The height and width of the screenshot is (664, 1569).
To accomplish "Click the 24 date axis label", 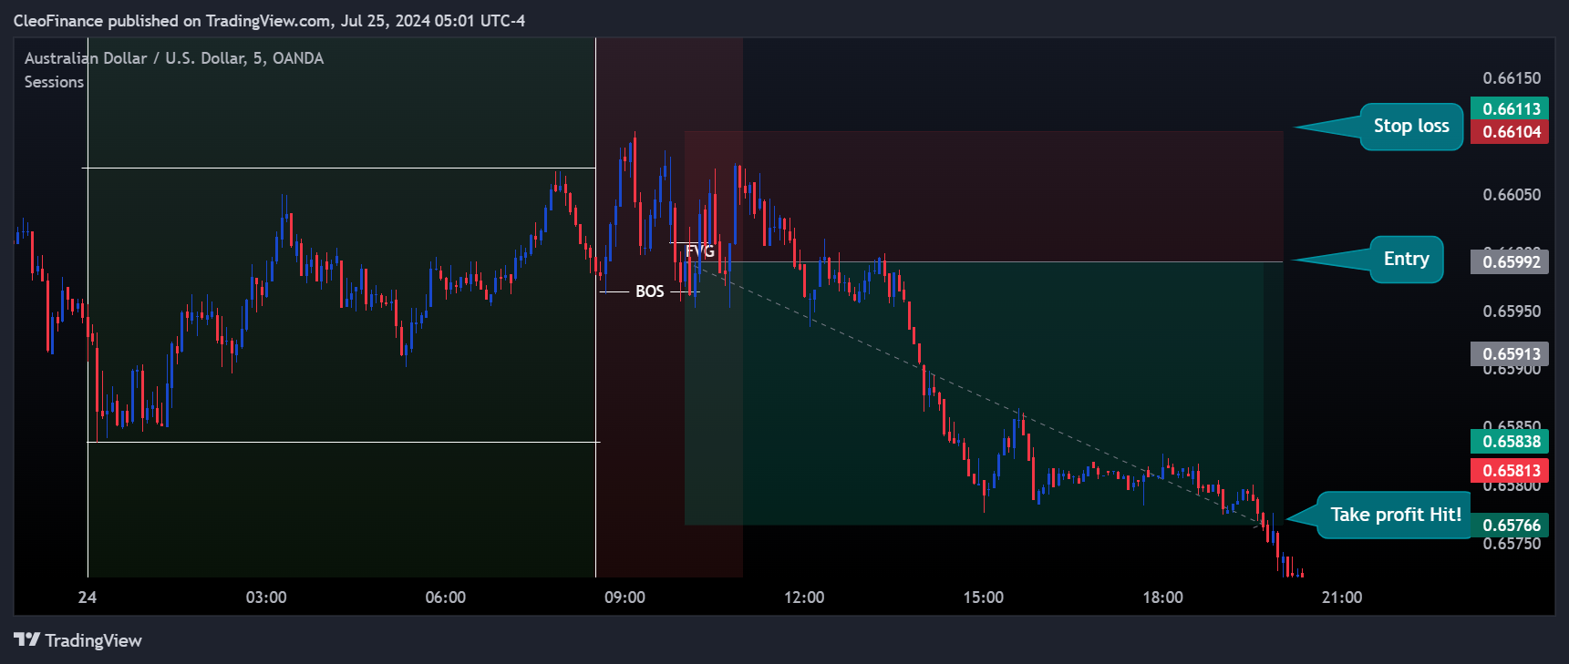I will tap(88, 598).
